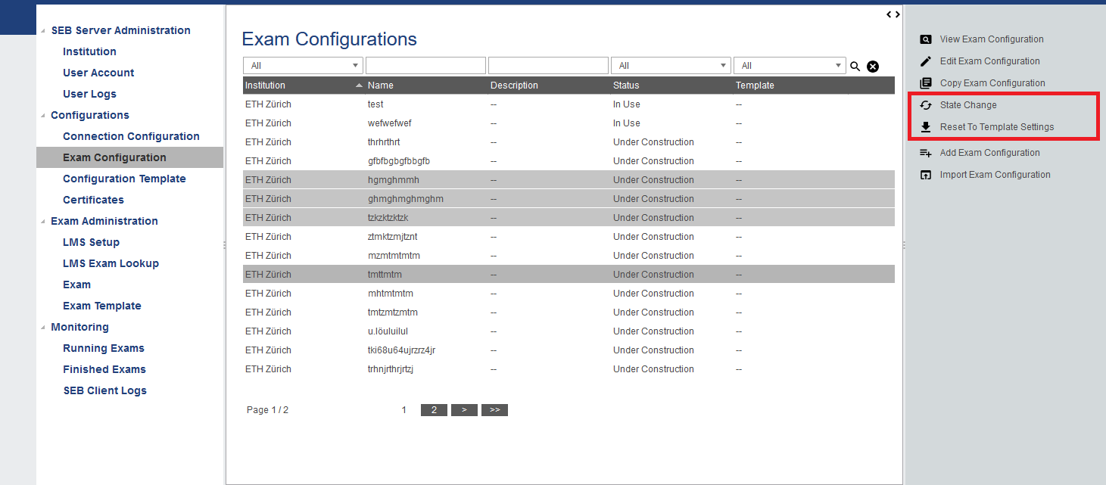Open the Institution filter dropdown
Screen dimensions: 1106x485
(x=303, y=66)
